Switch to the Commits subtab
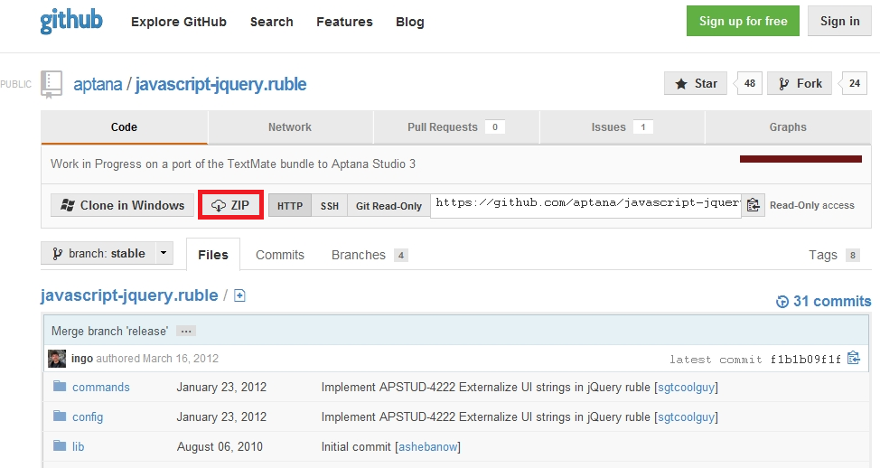The width and height of the screenshot is (880, 468). [x=280, y=255]
